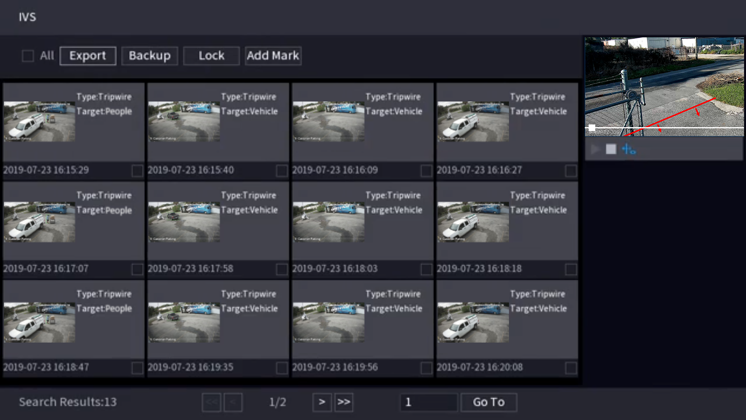The image size is (746, 420).
Task: Focus the page number input field
Action: point(429,402)
